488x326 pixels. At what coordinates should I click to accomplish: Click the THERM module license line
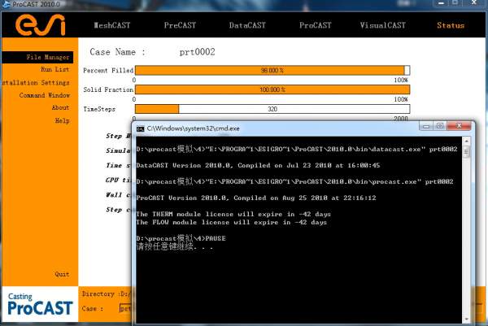(x=233, y=215)
